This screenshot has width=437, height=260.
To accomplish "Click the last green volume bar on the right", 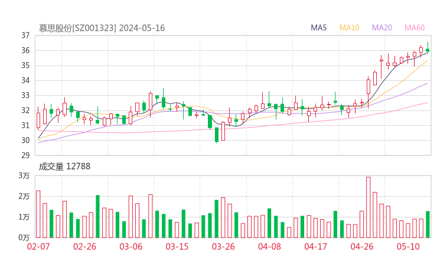I will (x=428, y=225).
